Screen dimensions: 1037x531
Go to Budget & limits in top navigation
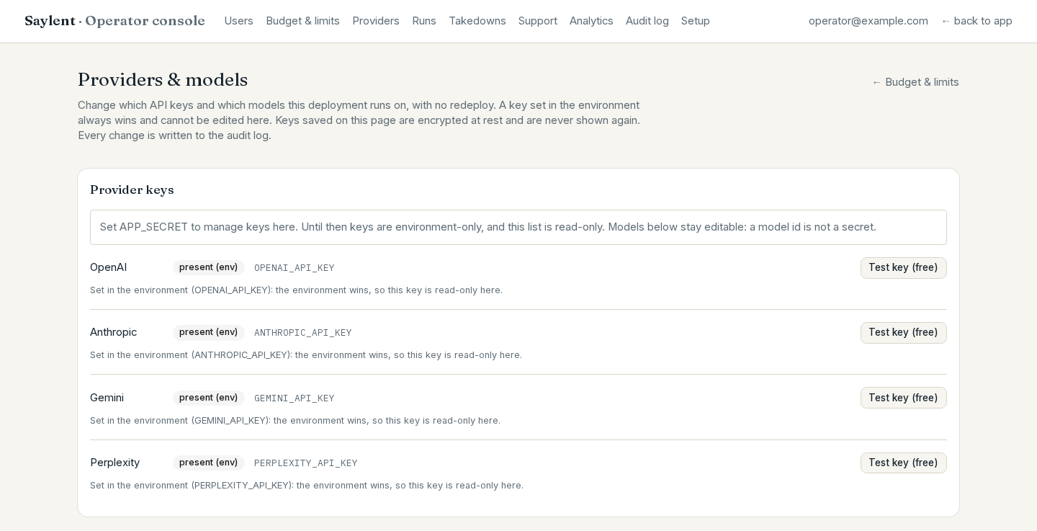(x=302, y=21)
